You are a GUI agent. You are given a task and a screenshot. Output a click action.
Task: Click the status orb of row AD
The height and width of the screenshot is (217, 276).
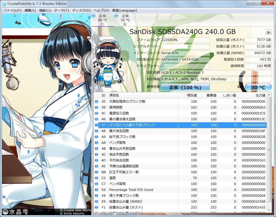tap(96, 160)
